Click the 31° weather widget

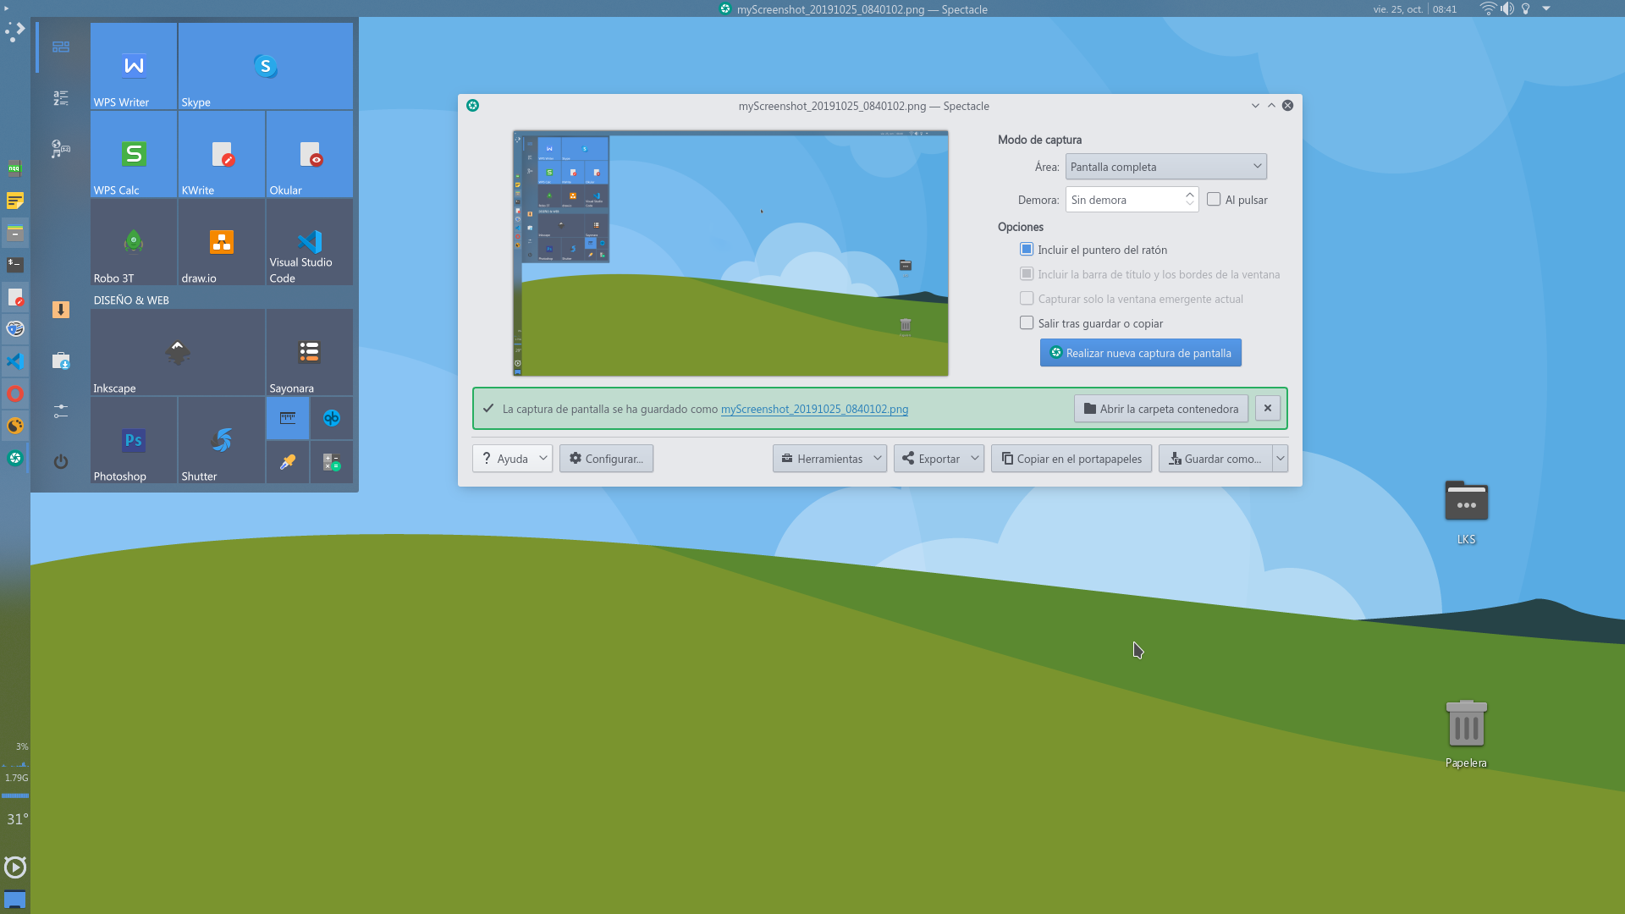pos(17,819)
